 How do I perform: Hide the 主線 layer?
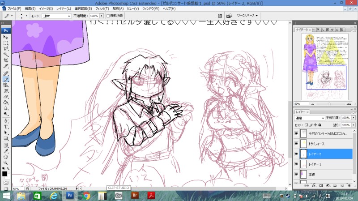pyautogui.click(x=296, y=174)
